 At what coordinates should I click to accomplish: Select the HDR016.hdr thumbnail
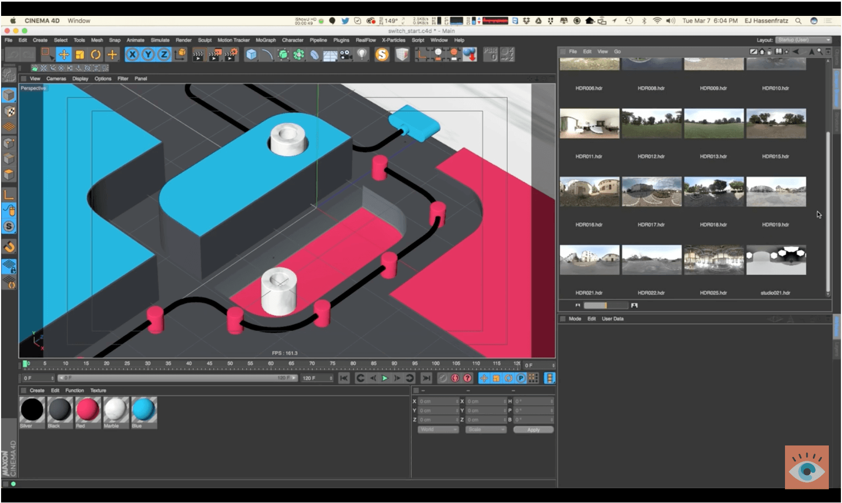tap(589, 191)
